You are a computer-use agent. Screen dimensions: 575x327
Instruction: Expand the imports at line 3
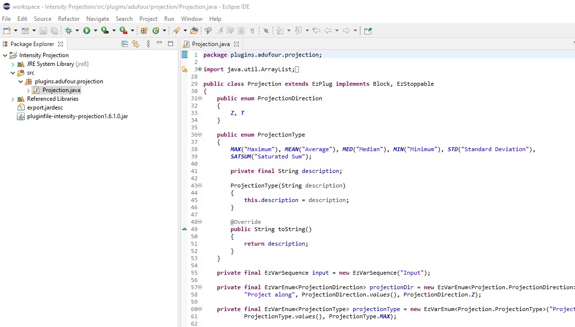(x=199, y=69)
